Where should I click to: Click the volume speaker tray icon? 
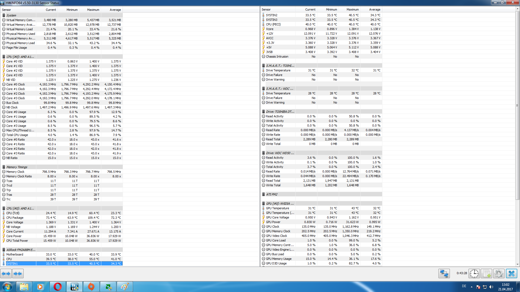[491, 287]
